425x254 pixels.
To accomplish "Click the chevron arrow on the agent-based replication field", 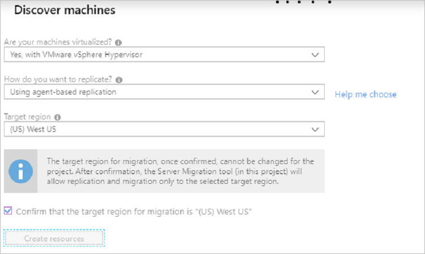I will (x=315, y=92).
